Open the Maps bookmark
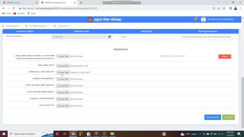Screen dimensions: 244x137 [32, 13]
